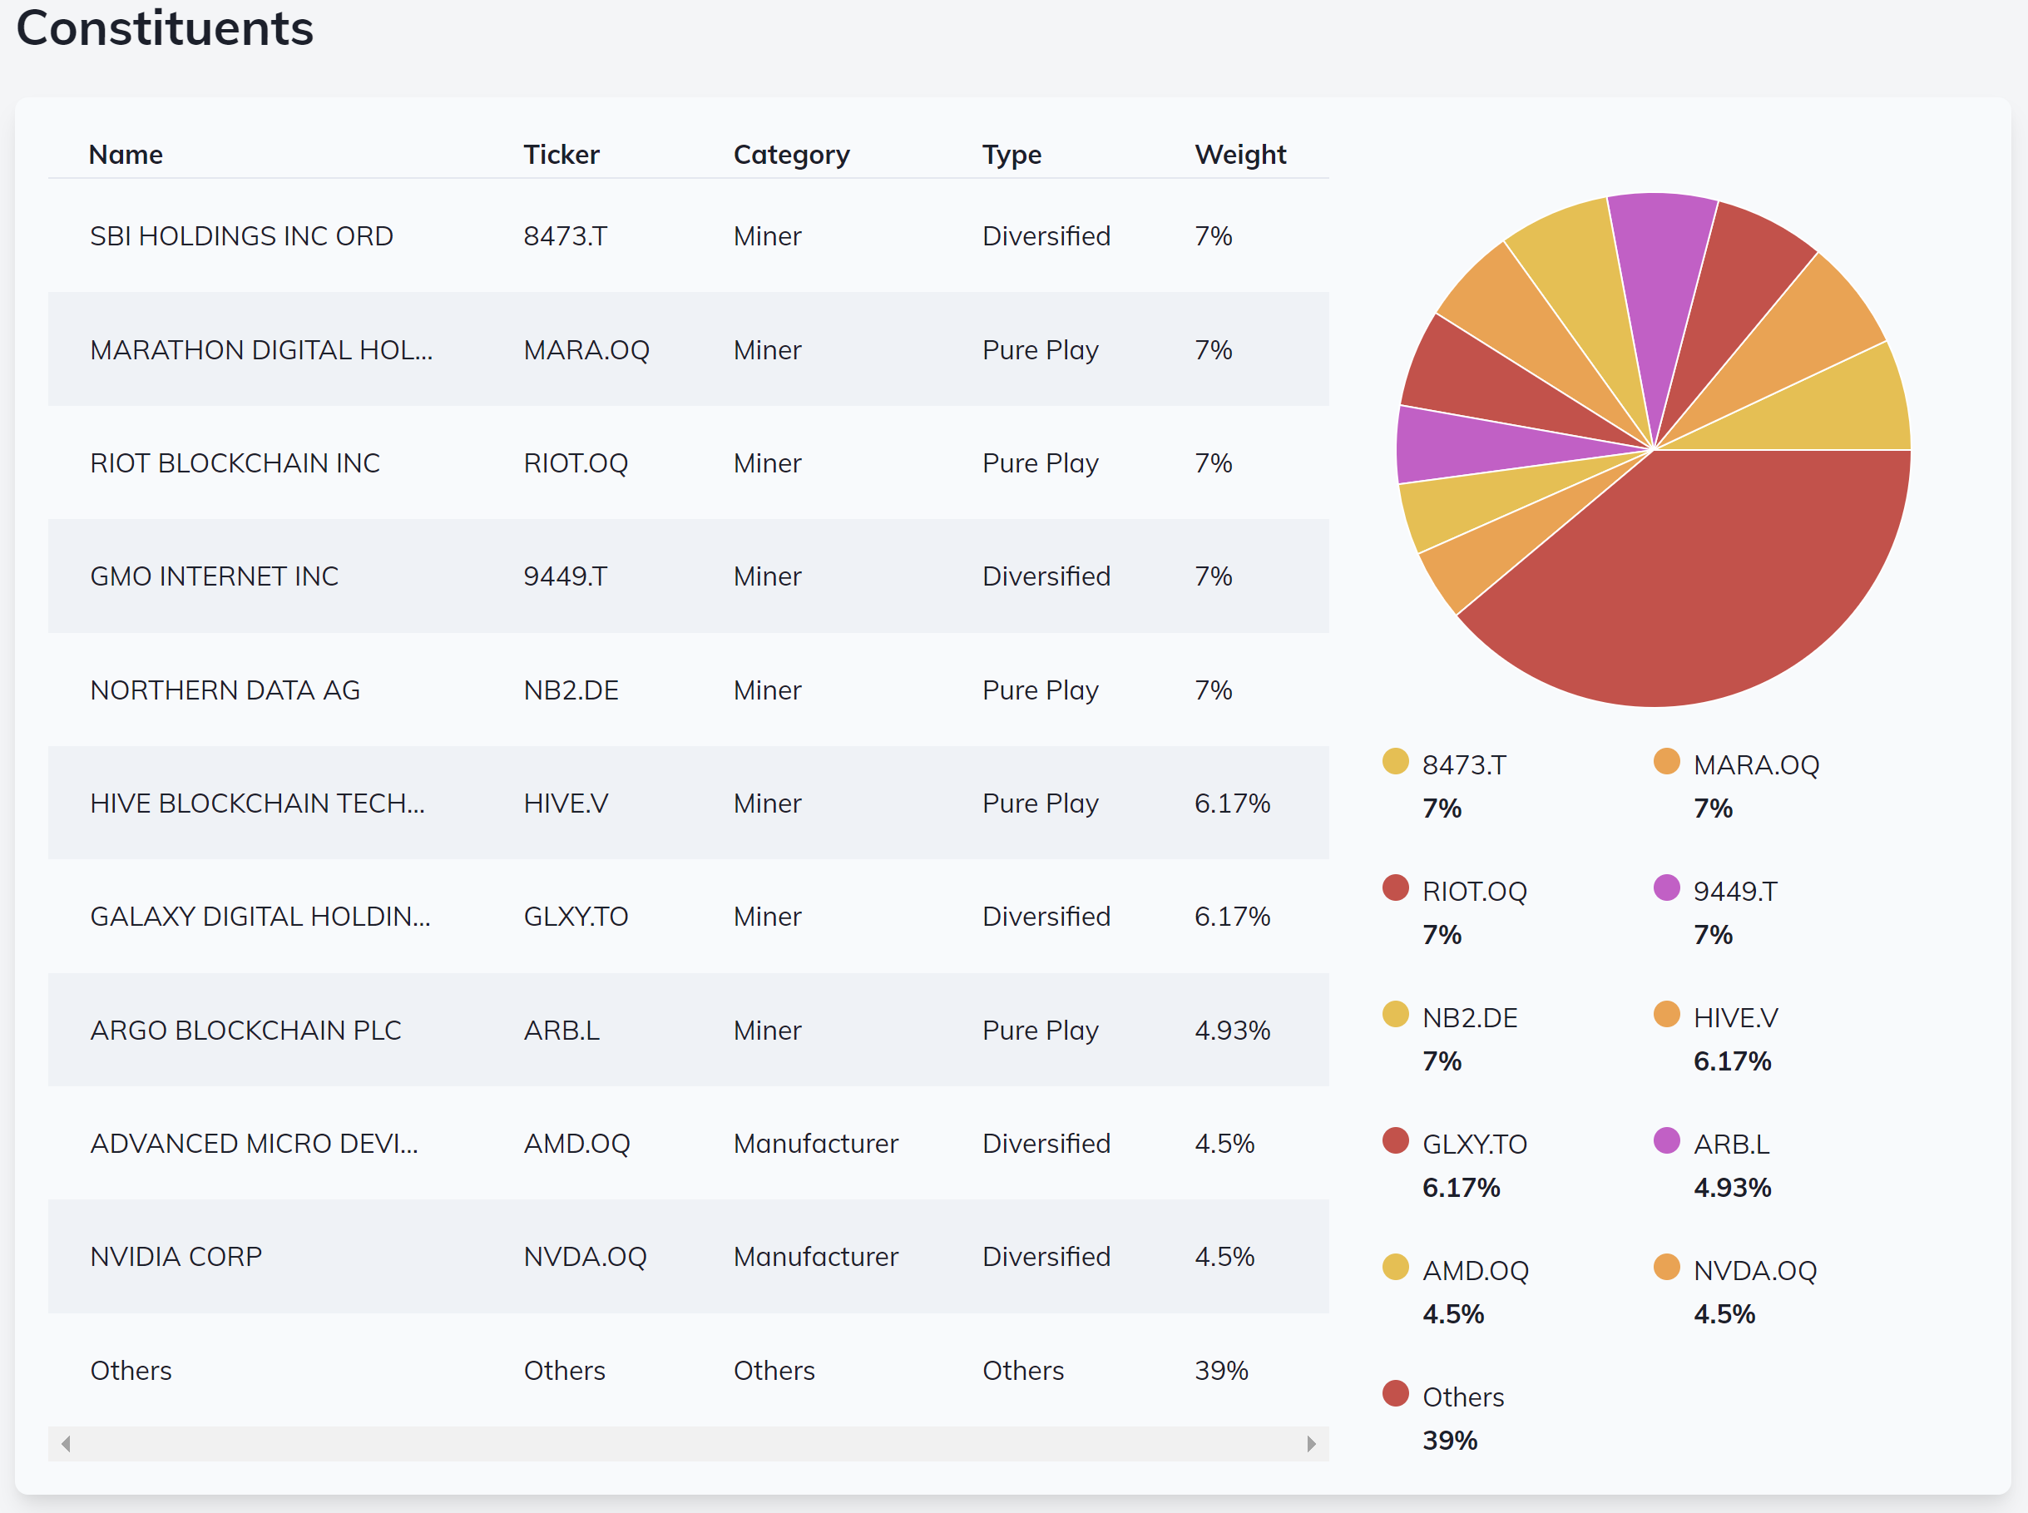Click the Others red legend dot
The width and height of the screenshot is (2028, 1513).
[1394, 1393]
